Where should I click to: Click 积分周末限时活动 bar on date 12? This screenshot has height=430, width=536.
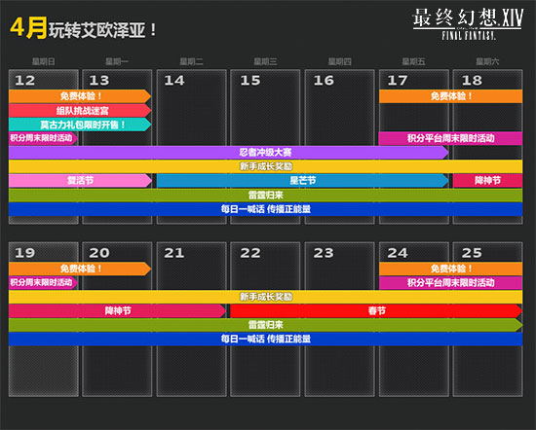43,138
